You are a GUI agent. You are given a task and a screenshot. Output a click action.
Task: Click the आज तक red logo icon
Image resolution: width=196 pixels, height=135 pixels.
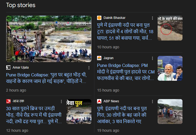click(x=8, y=101)
